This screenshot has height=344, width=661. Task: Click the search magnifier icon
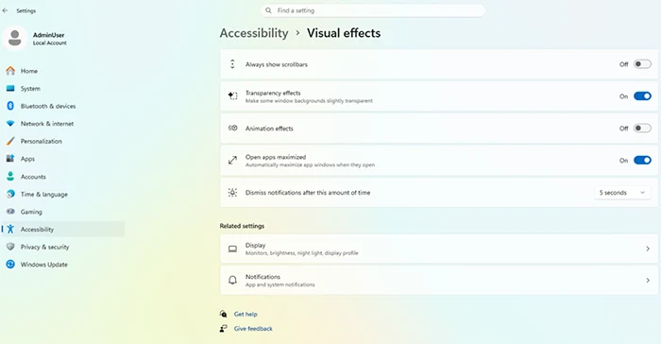268,10
